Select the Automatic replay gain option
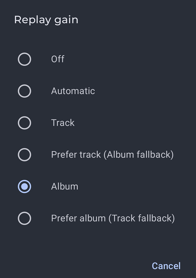This screenshot has width=196, height=278. [24, 91]
